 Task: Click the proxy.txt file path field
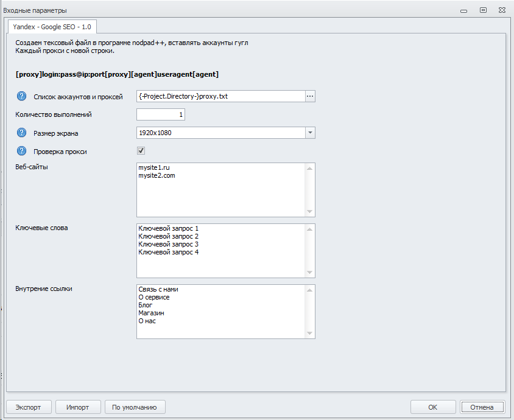220,96
